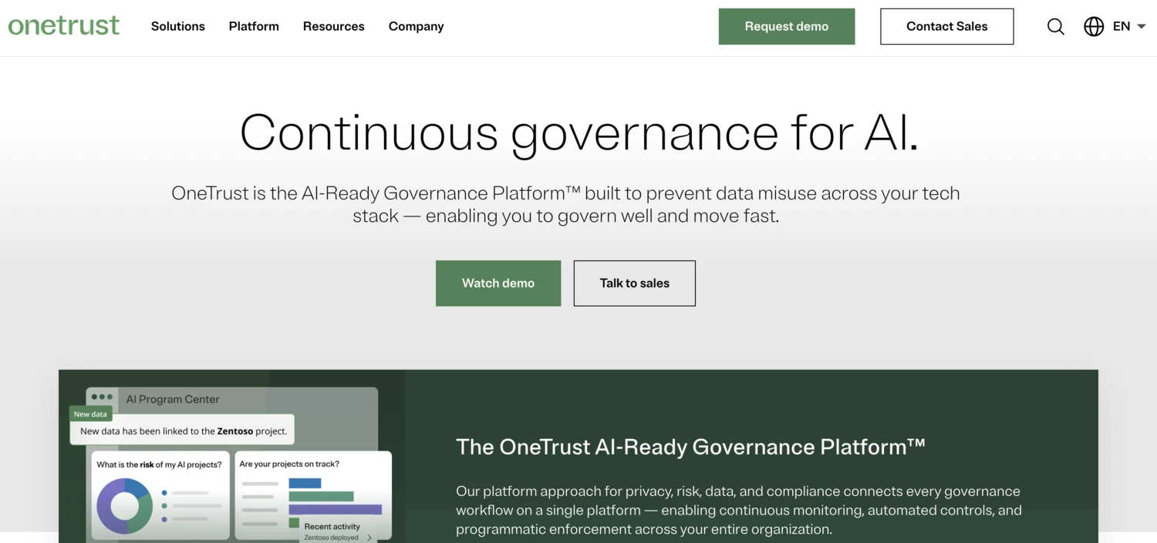Open the Company menu
The width and height of the screenshot is (1157, 543).
[x=416, y=26]
